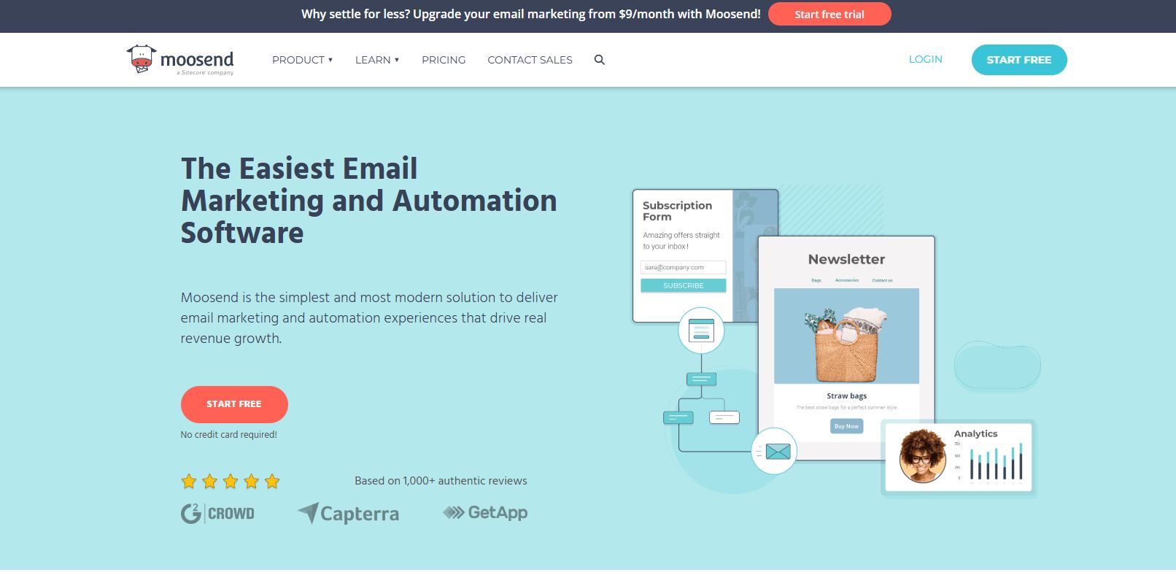Click the Analytics avatar photo
Image resolution: width=1176 pixels, height=575 pixels.
pos(923,456)
